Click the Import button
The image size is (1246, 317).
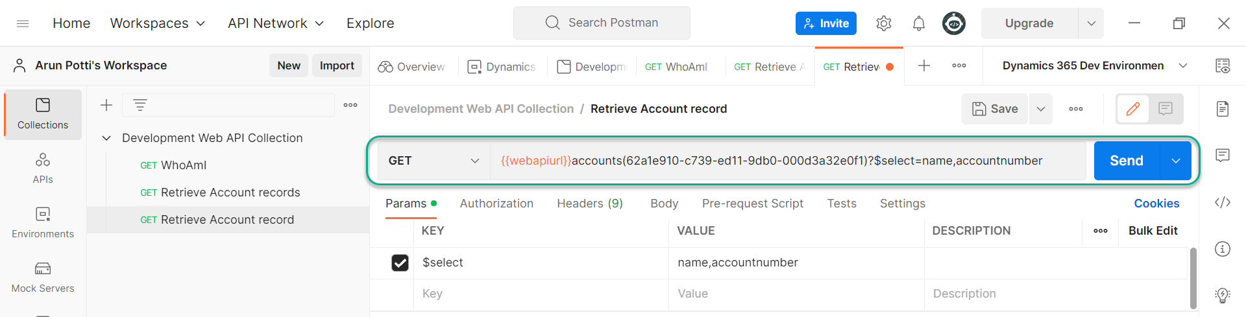coord(337,65)
